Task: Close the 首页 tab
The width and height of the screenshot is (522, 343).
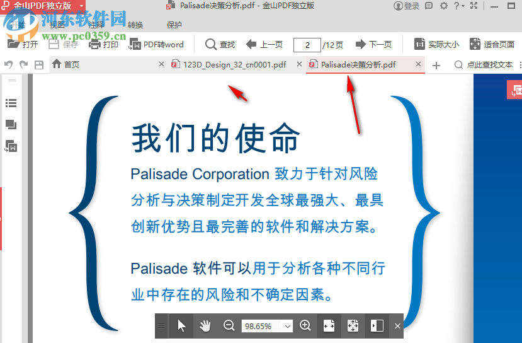Action: (161, 64)
